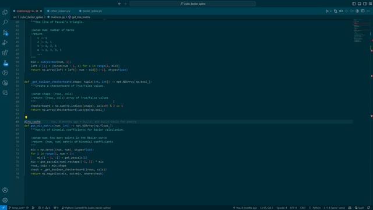Click the notifications bell in status bar
The width and height of the screenshot is (373, 210).
point(368,208)
